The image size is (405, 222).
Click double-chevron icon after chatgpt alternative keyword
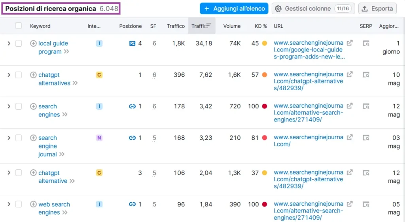(x=72, y=181)
